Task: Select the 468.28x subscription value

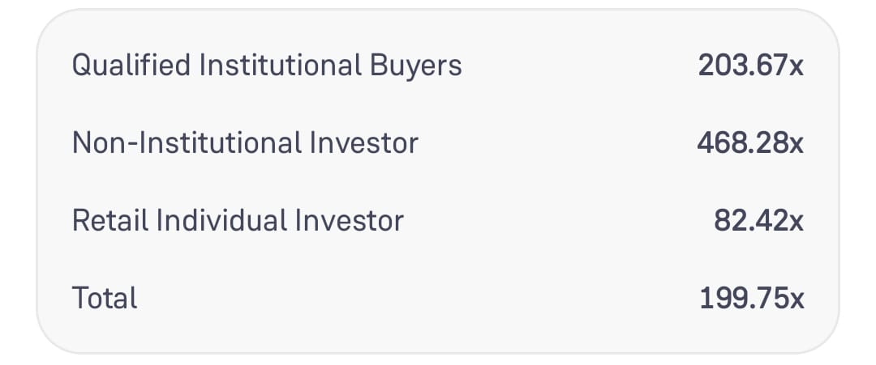Action: [x=750, y=142]
